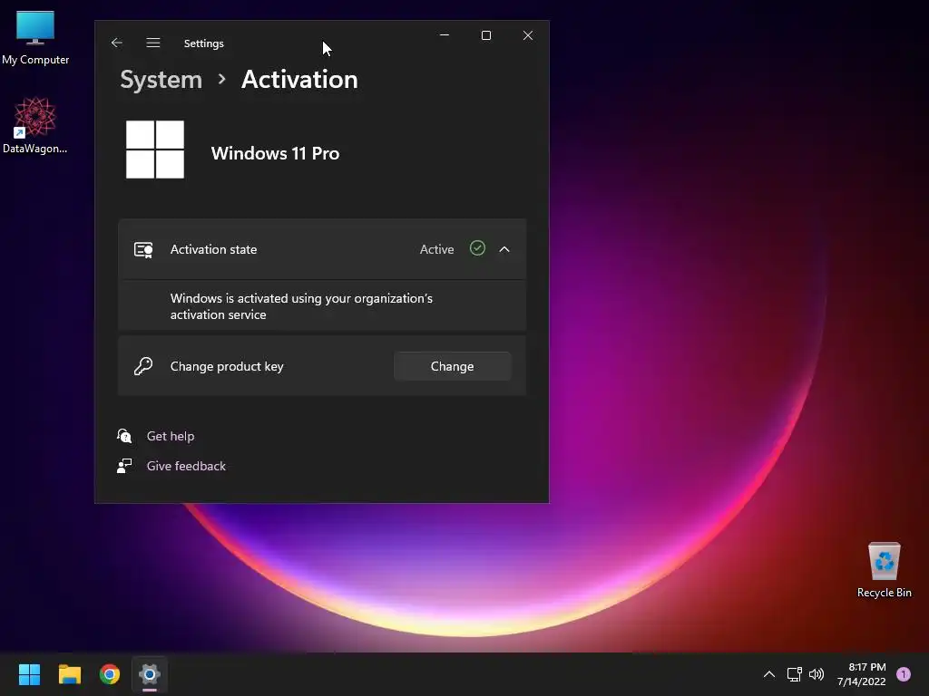Launch Google Chrome from the taskbar
This screenshot has height=696, width=929.
(x=110, y=674)
